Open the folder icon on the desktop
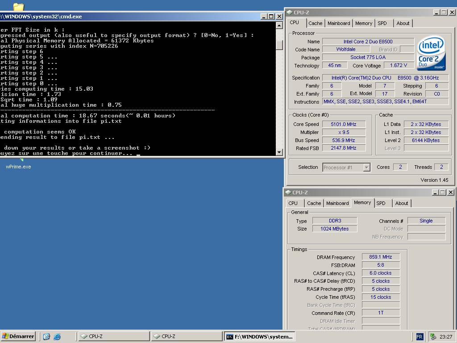457x343 pixels. tap(18, 6)
